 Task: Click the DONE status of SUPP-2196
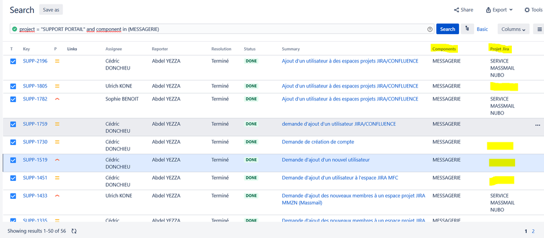[251, 61]
